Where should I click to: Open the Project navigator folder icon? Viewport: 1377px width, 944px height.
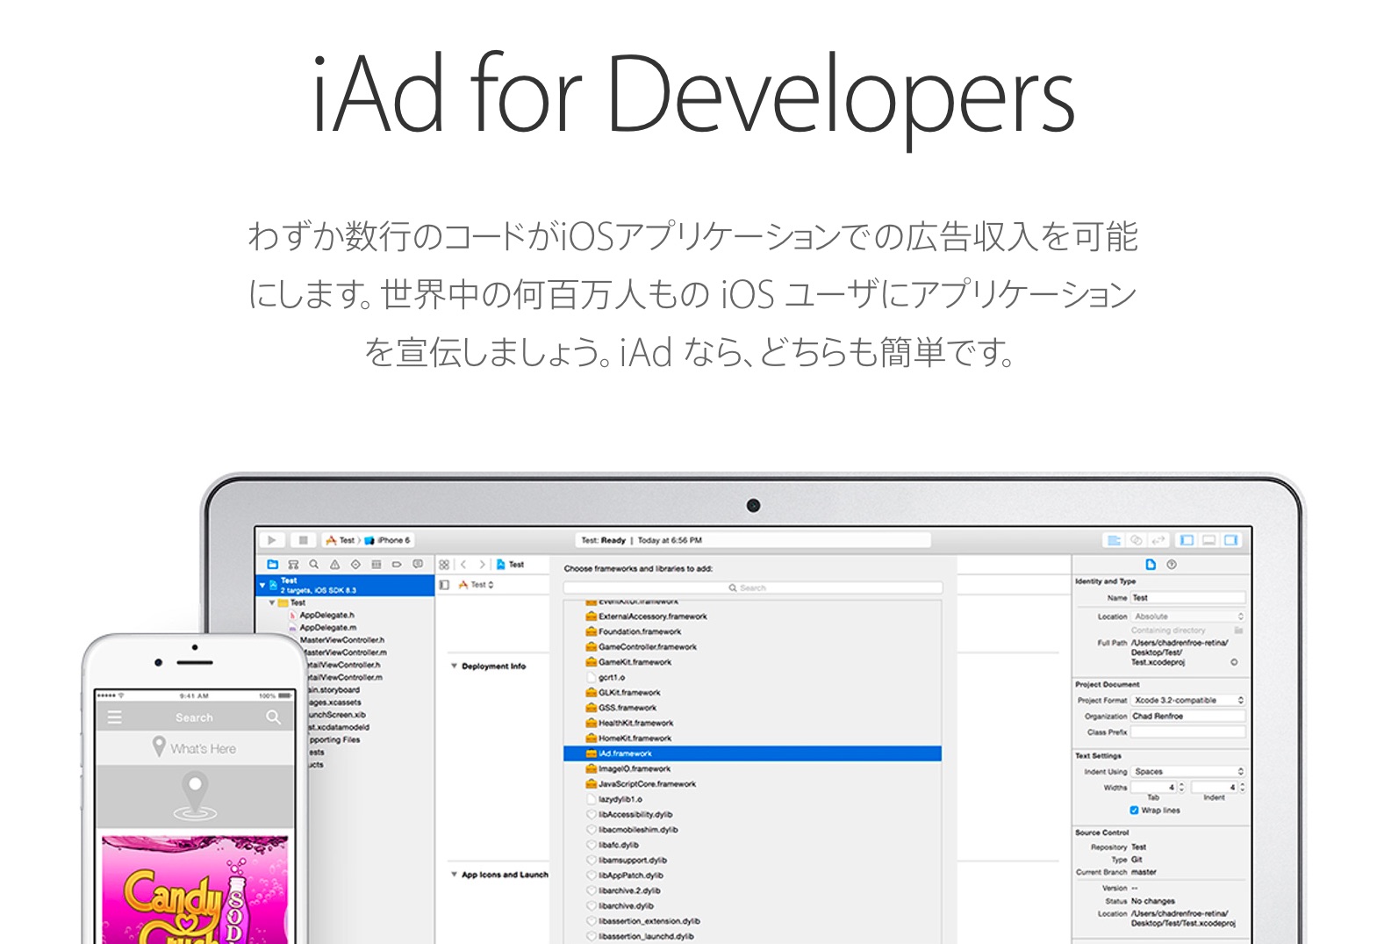tap(272, 565)
